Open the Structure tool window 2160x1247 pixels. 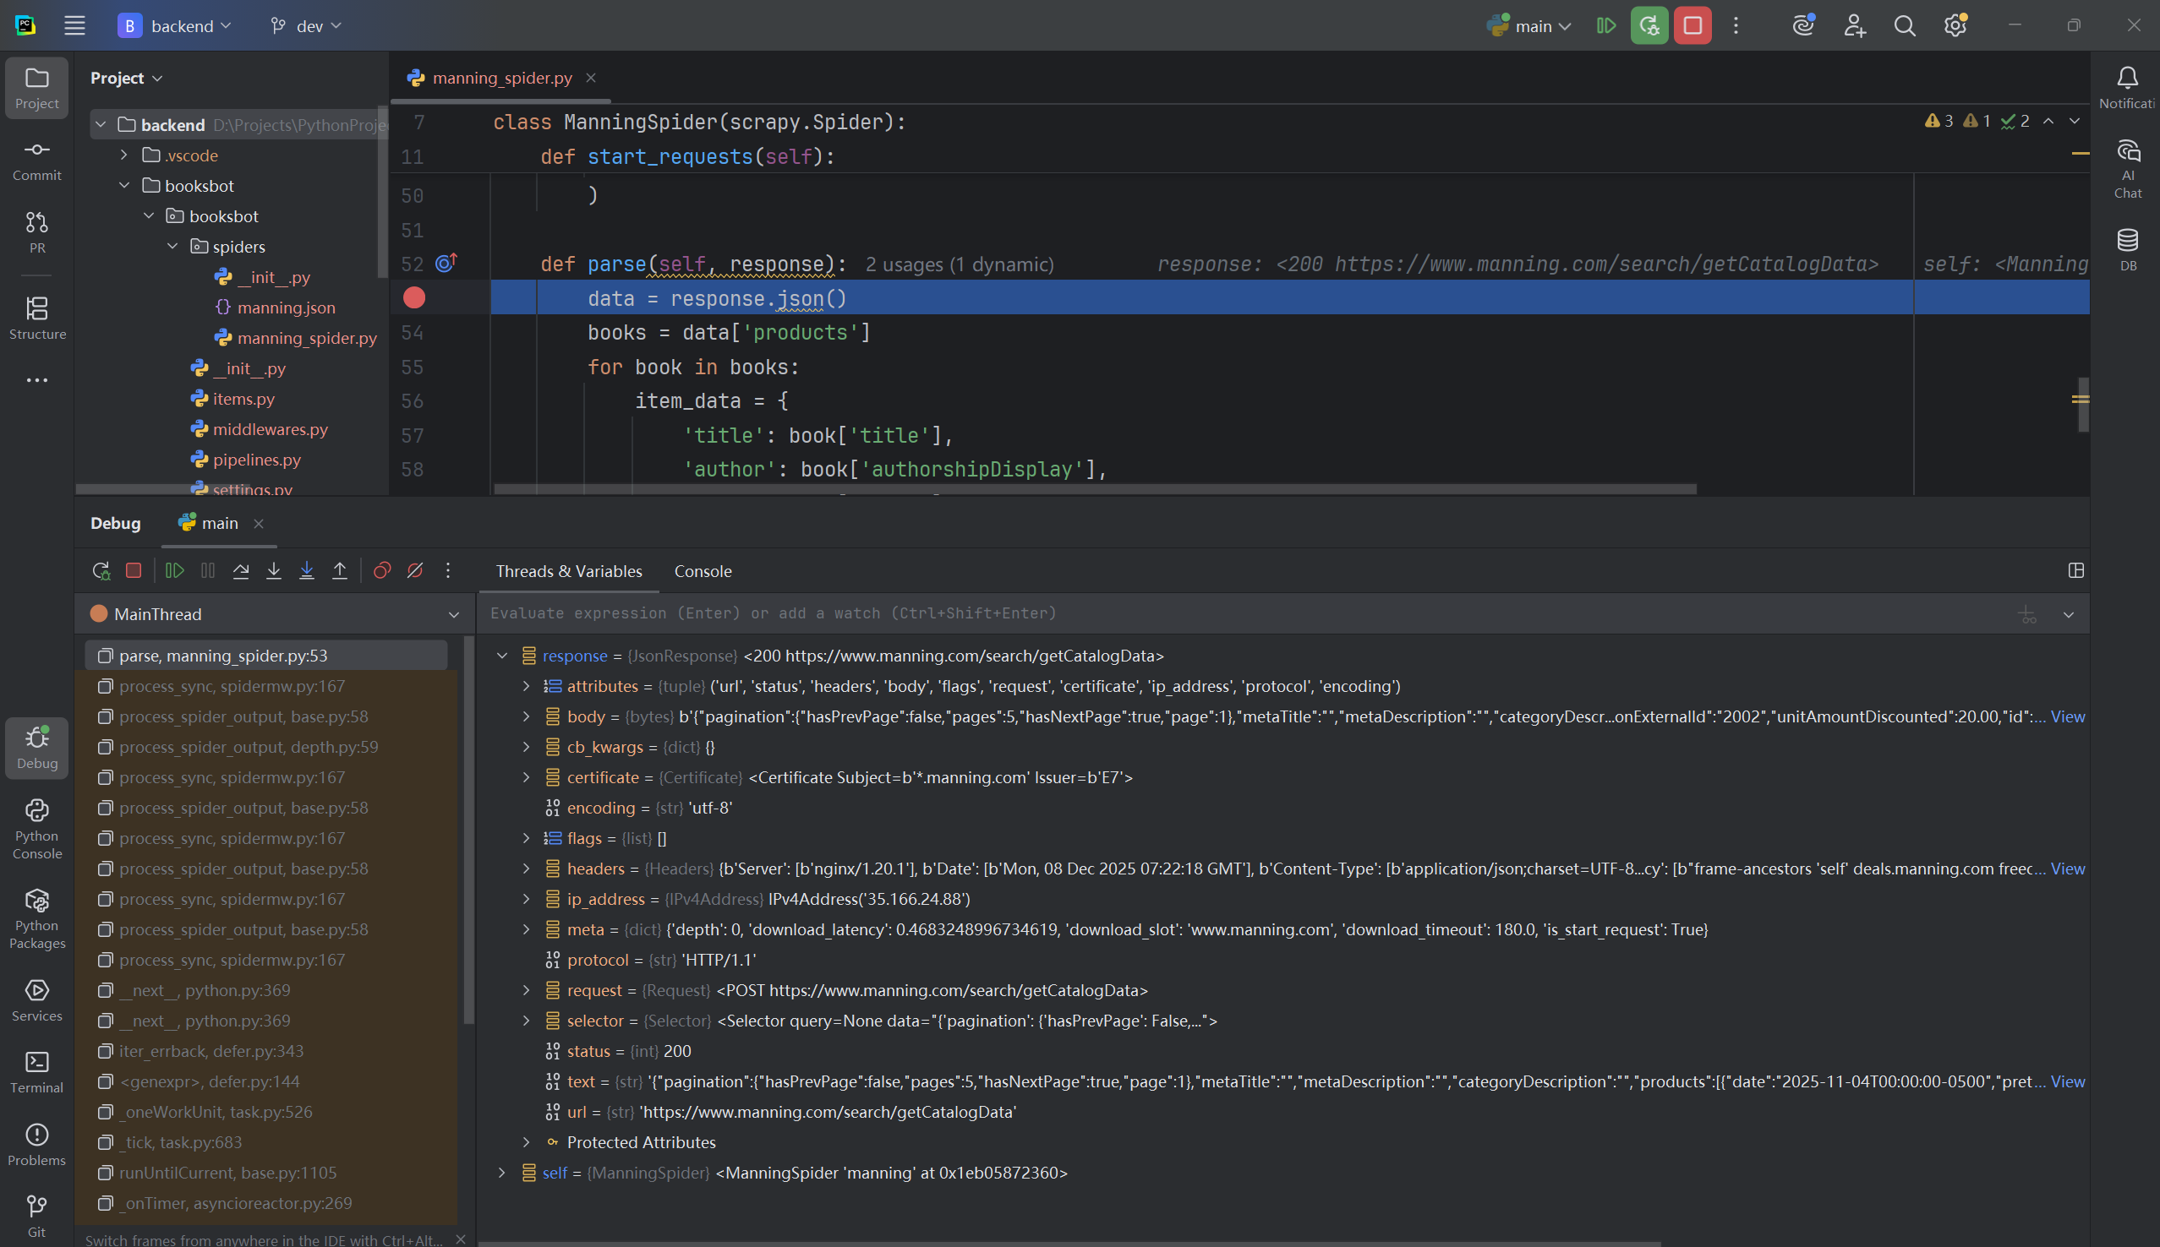37,318
